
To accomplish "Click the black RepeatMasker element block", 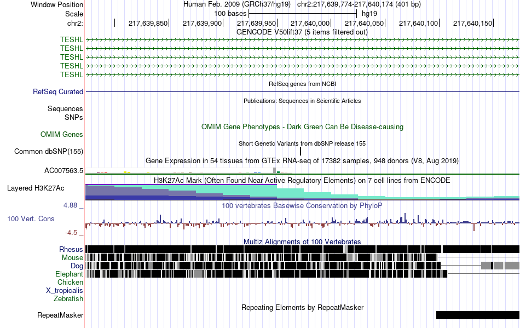I will [x=477, y=315].
